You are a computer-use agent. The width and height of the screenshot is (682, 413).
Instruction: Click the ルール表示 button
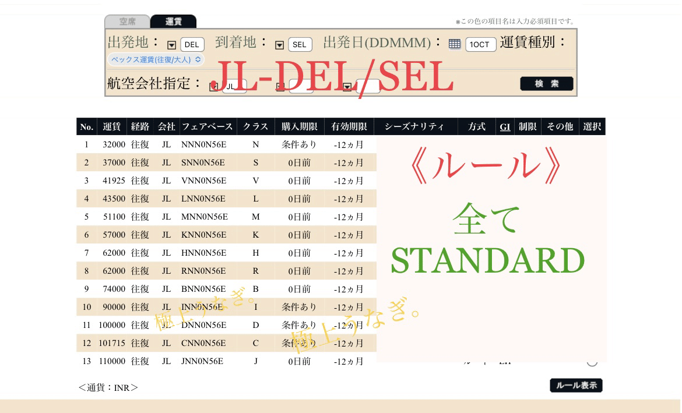576,386
